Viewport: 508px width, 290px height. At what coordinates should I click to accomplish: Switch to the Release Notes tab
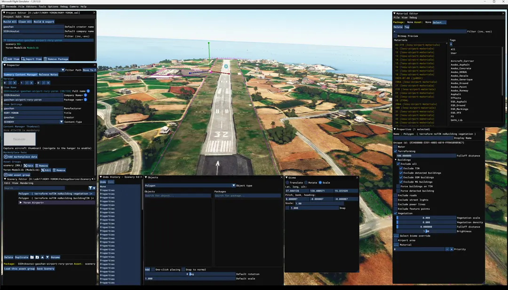point(48,74)
